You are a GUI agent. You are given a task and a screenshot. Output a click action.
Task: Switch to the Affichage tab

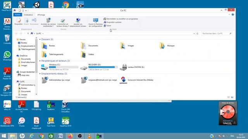click(x=41, y=15)
